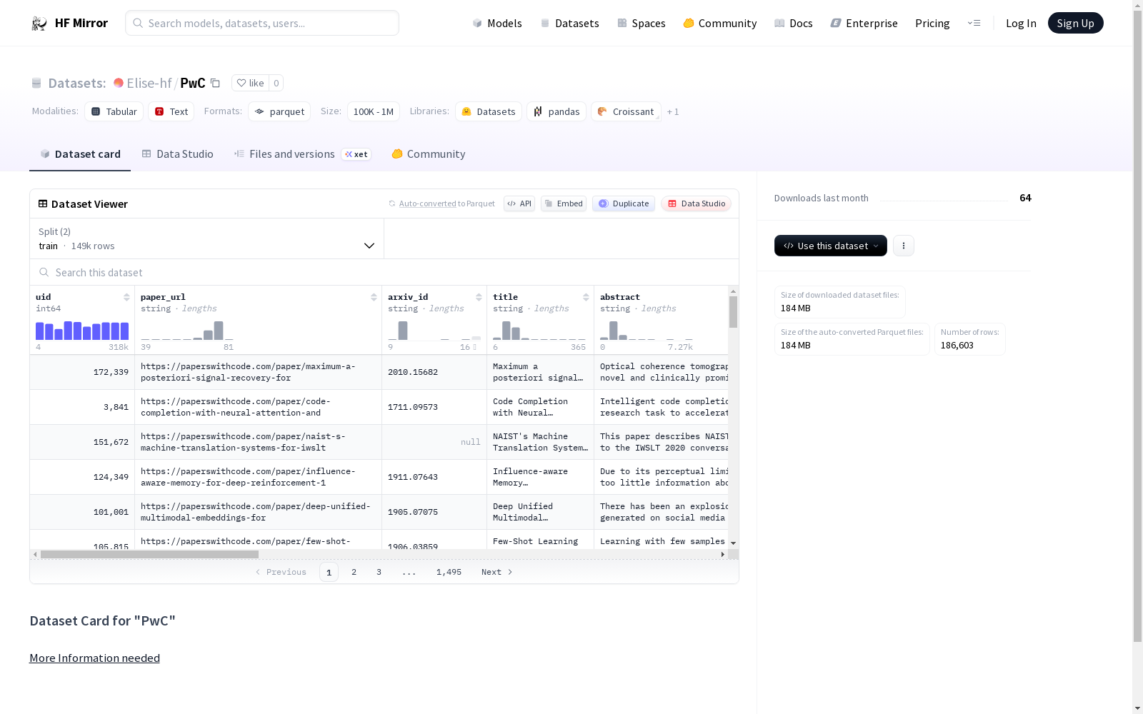Click the title cell Influence-aware Memory

pos(540,477)
